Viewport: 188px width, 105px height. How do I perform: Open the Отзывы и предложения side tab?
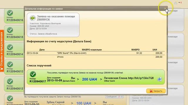coord(2,51)
